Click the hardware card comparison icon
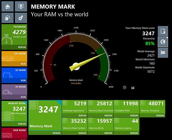172x140 pixels. click(163, 53)
